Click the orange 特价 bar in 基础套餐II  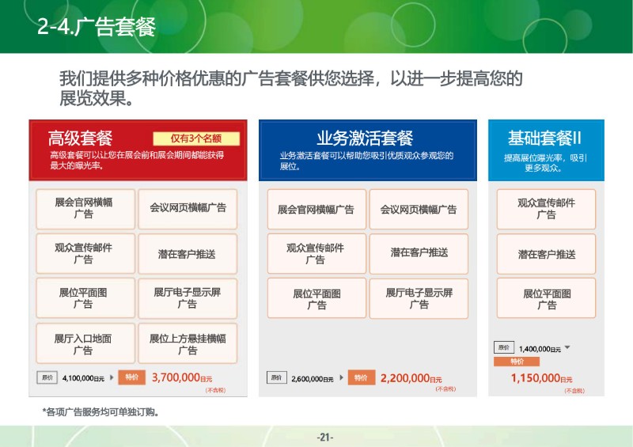click(x=516, y=362)
